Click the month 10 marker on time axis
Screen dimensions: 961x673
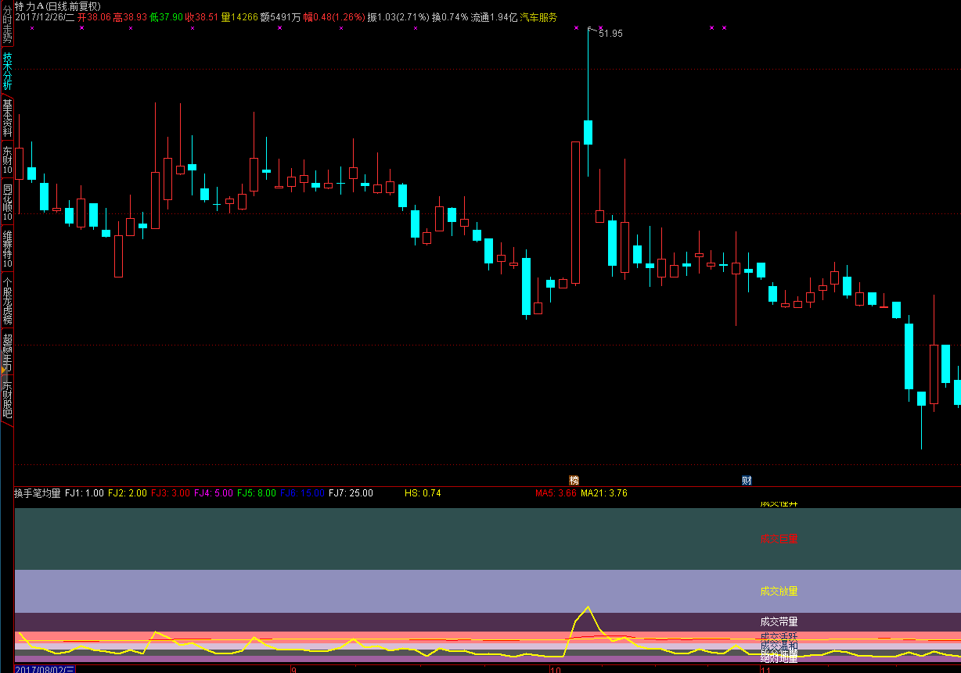pyautogui.click(x=555, y=670)
